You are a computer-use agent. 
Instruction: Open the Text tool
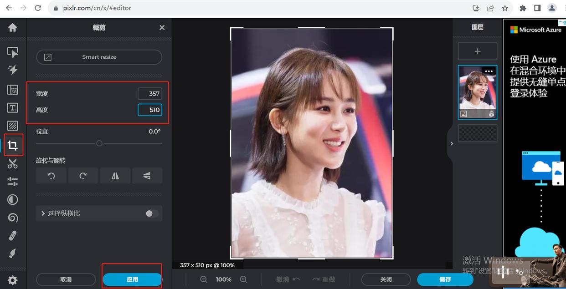tap(13, 108)
